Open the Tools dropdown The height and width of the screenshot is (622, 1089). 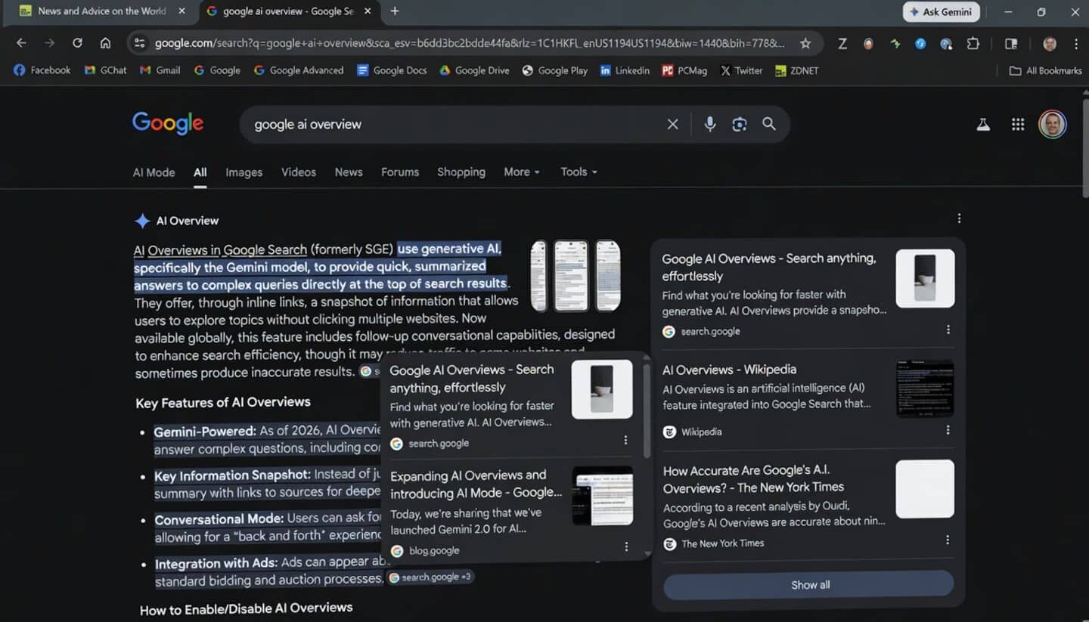point(579,172)
